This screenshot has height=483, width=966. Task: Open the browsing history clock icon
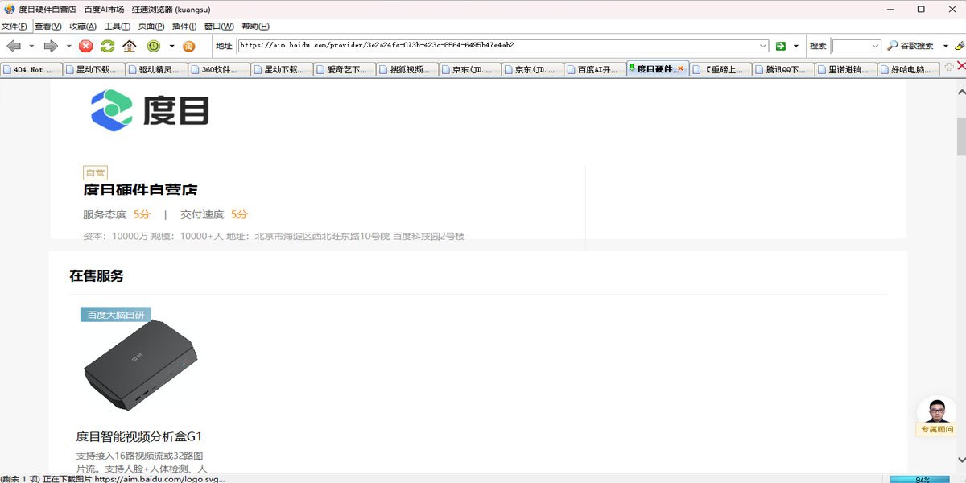(153, 46)
